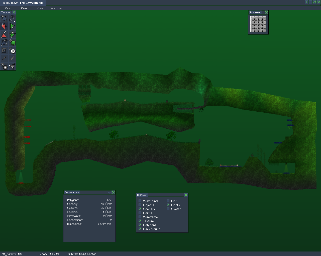Select the eyedropper color picker tool

coord(4,58)
